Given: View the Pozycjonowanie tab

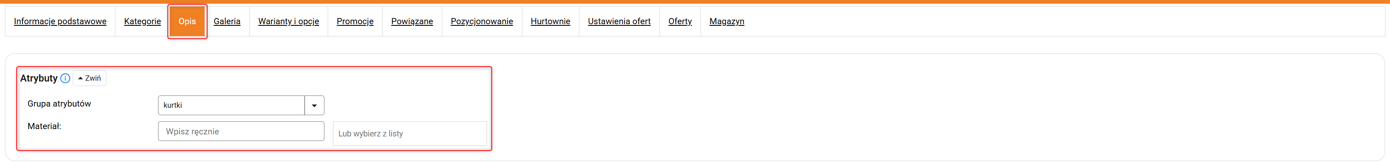Looking at the screenshot, I should (482, 22).
